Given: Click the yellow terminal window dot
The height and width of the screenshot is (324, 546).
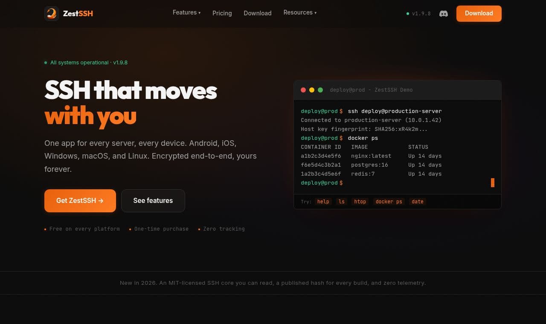Looking at the screenshot, I should tap(312, 90).
